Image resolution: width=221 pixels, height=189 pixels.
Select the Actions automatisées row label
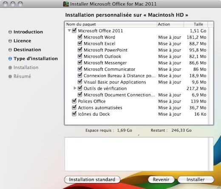pos(100,108)
